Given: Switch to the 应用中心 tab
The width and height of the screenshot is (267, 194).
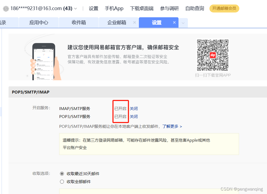Looking at the screenshot, I should point(39,22).
